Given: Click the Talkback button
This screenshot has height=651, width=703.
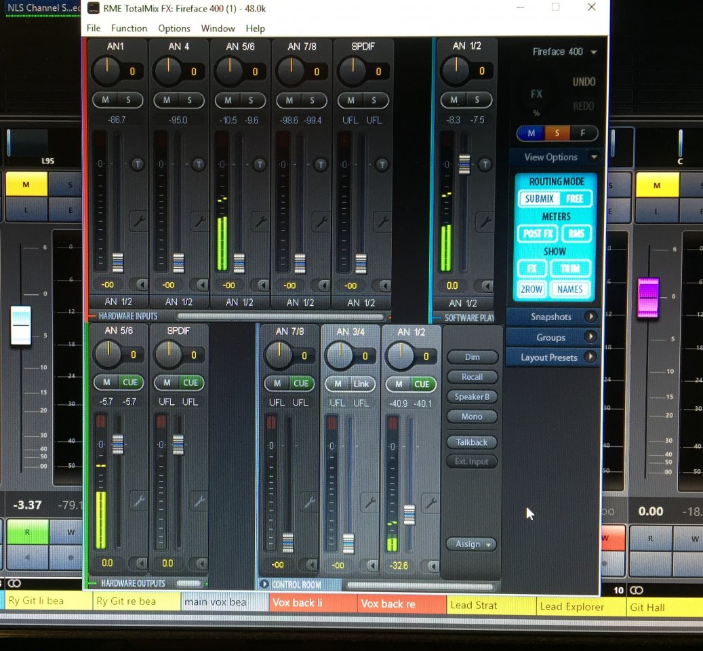Looking at the screenshot, I should point(472,442).
